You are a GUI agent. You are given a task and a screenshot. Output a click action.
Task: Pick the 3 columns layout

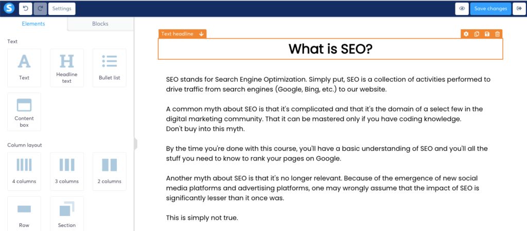pos(67,171)
